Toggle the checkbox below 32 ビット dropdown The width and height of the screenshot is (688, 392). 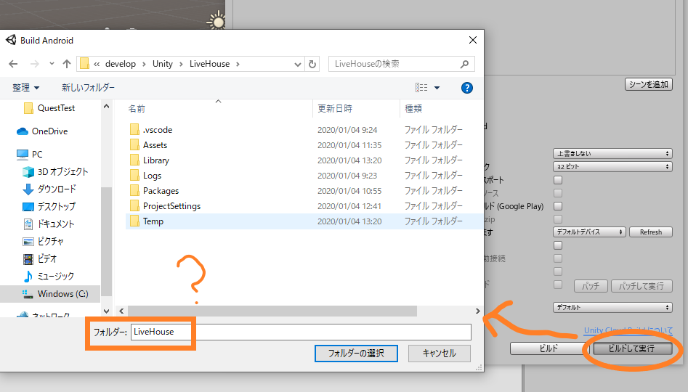click(x=558, y=180)
